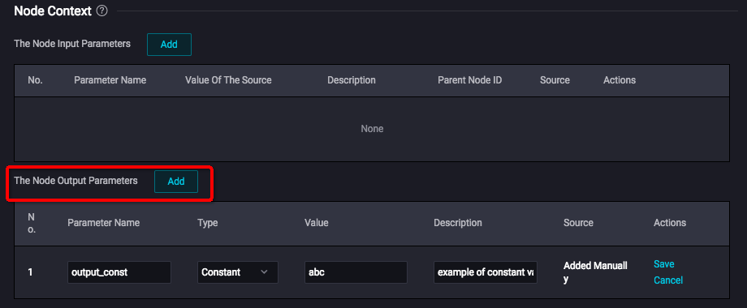Open the Constant type dropdown
This screenshot has height=308, width=747.
[x=237, y=272]
